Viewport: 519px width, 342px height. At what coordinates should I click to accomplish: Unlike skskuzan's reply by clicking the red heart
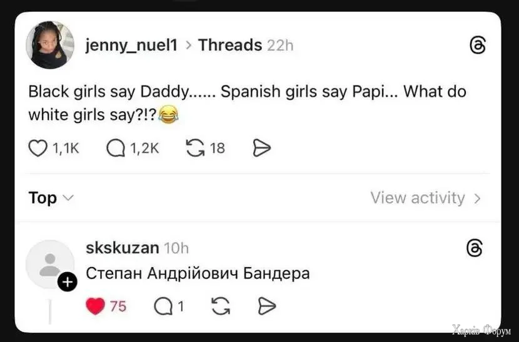[95, 306]
